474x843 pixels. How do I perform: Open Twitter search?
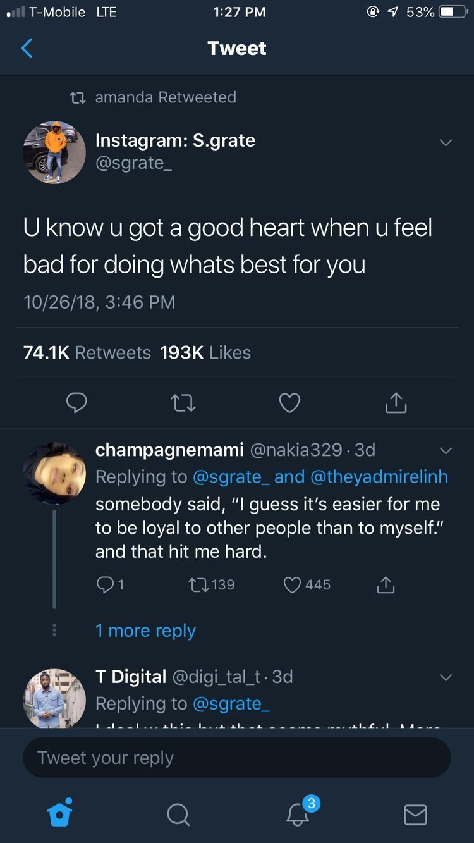click(178, 815)
